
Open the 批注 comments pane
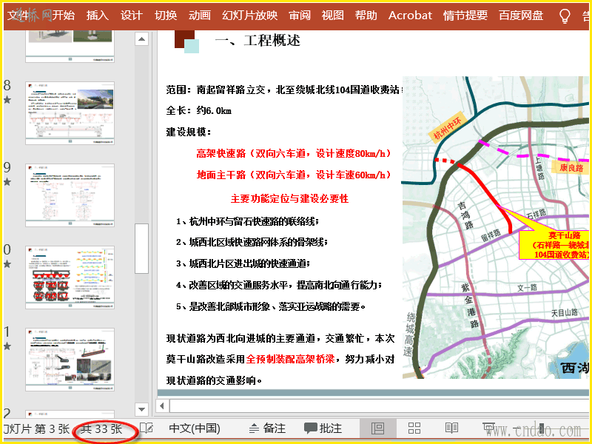[x=323, y=428]
